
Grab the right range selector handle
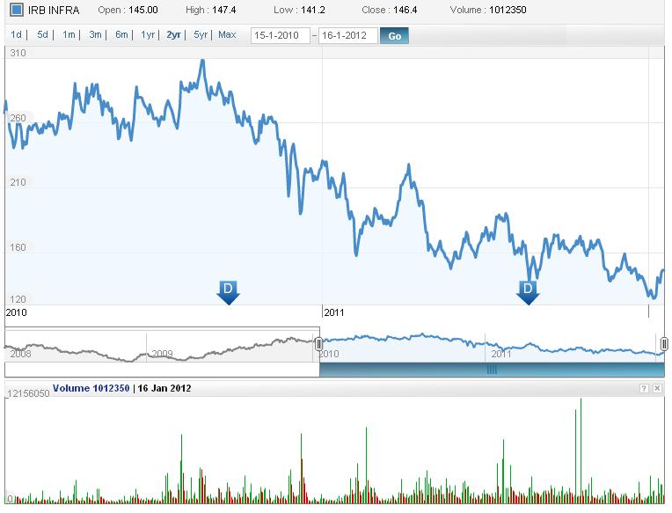tap(664, 344)
